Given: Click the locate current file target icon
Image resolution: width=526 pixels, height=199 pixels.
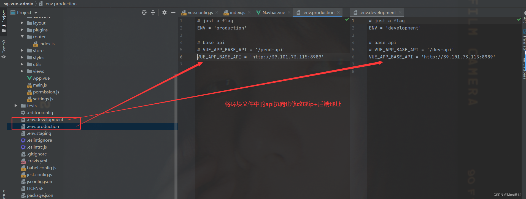Looking at the screenshot, I should point(144,12).
